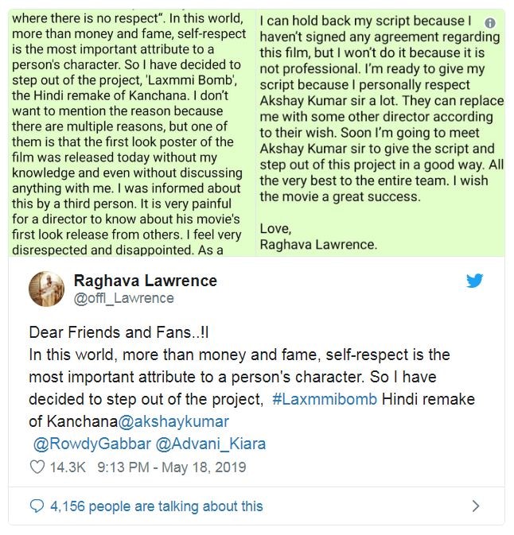Like the tweet with the heart icon
This screenshot has height=535, width=514.
tap(37, 467)
